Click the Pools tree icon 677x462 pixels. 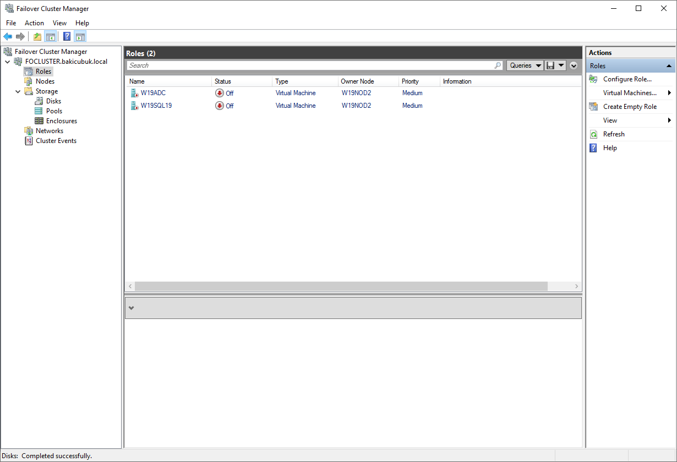click(39, 111)
